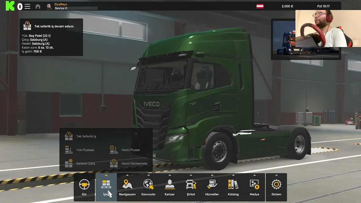
Task: Open the İşler jobs menu
Action: [x=106, y=187]
